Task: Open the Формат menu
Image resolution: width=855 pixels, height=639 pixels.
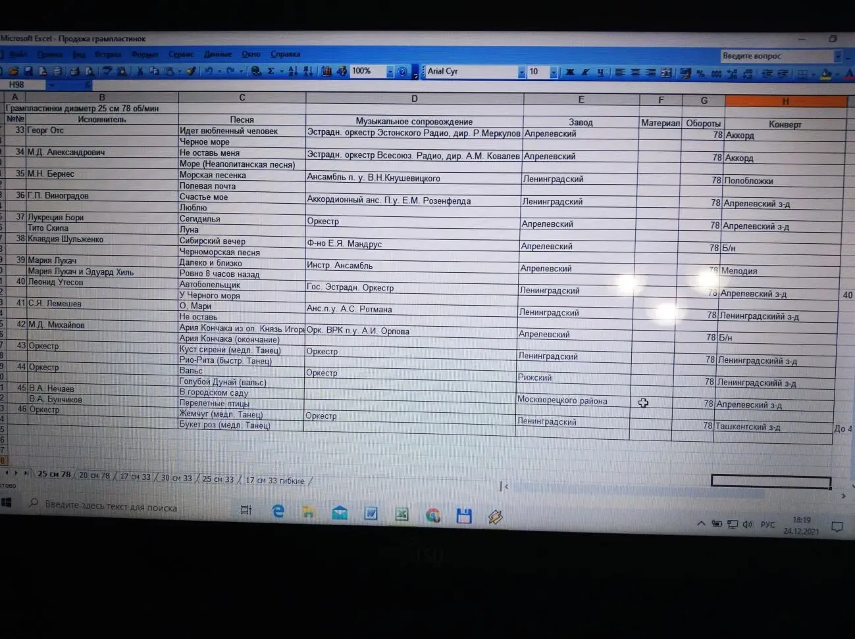Action: tap(144, 55)
